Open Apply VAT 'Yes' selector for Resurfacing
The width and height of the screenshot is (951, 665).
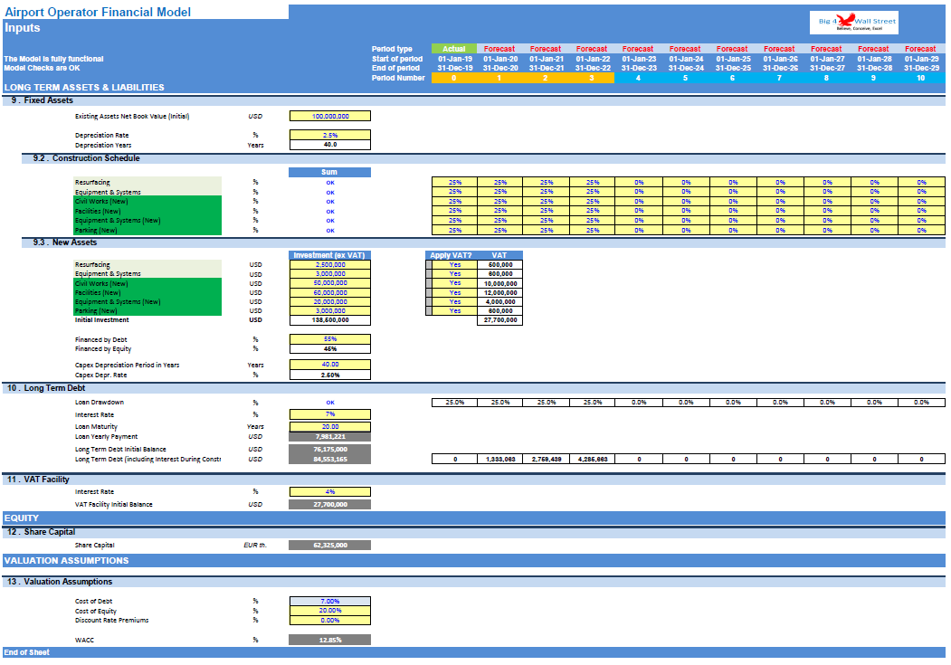pos(455,265)
